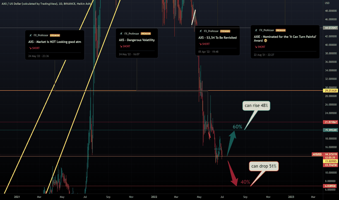
Task: Open FX_Professor profile on the 'Dangerous Volatility' card
Action: 132,33
